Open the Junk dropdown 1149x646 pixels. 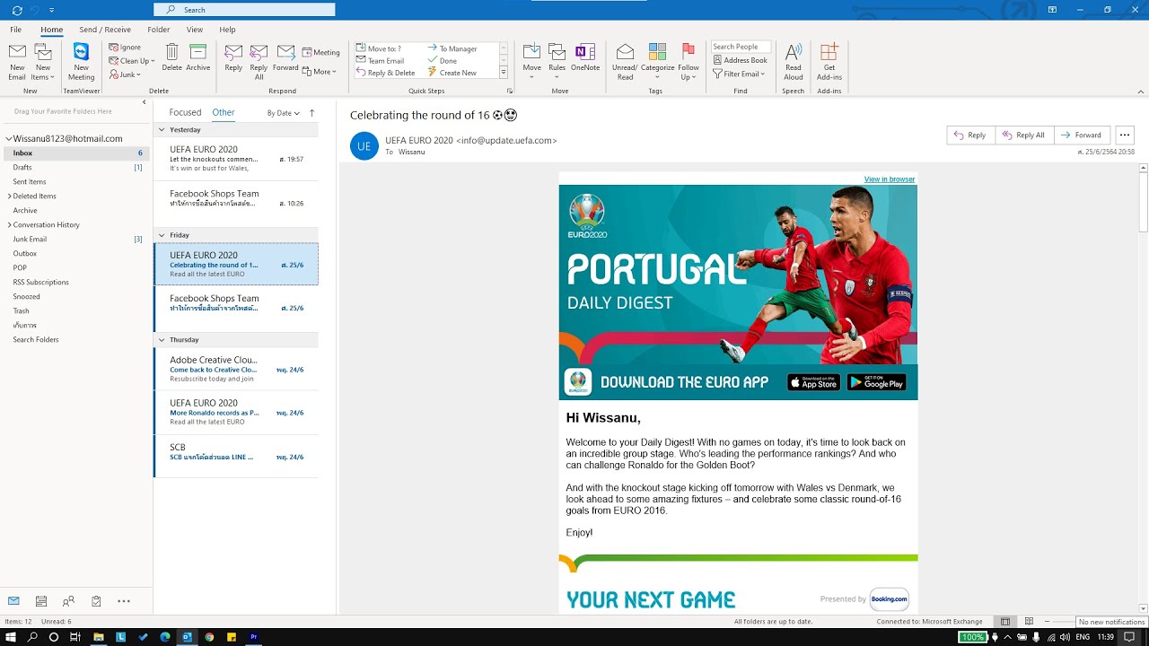pyautogui.click(x=125, y=74)
